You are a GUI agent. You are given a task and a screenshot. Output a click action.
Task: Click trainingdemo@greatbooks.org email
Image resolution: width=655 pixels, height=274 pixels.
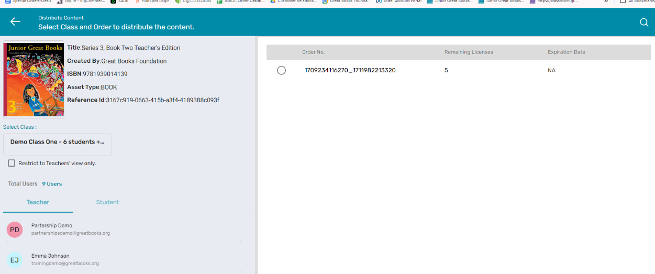click(65, 264)
